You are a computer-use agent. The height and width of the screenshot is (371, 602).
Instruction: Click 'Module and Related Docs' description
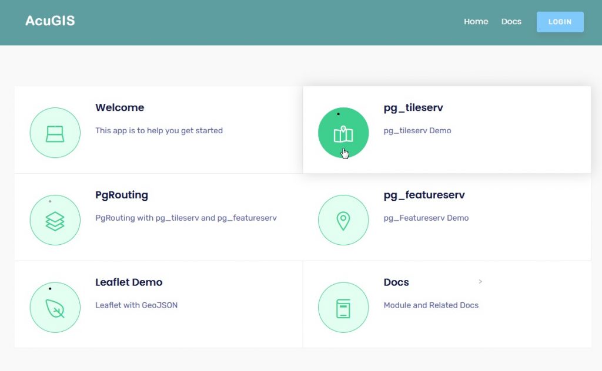pos(431,305)
